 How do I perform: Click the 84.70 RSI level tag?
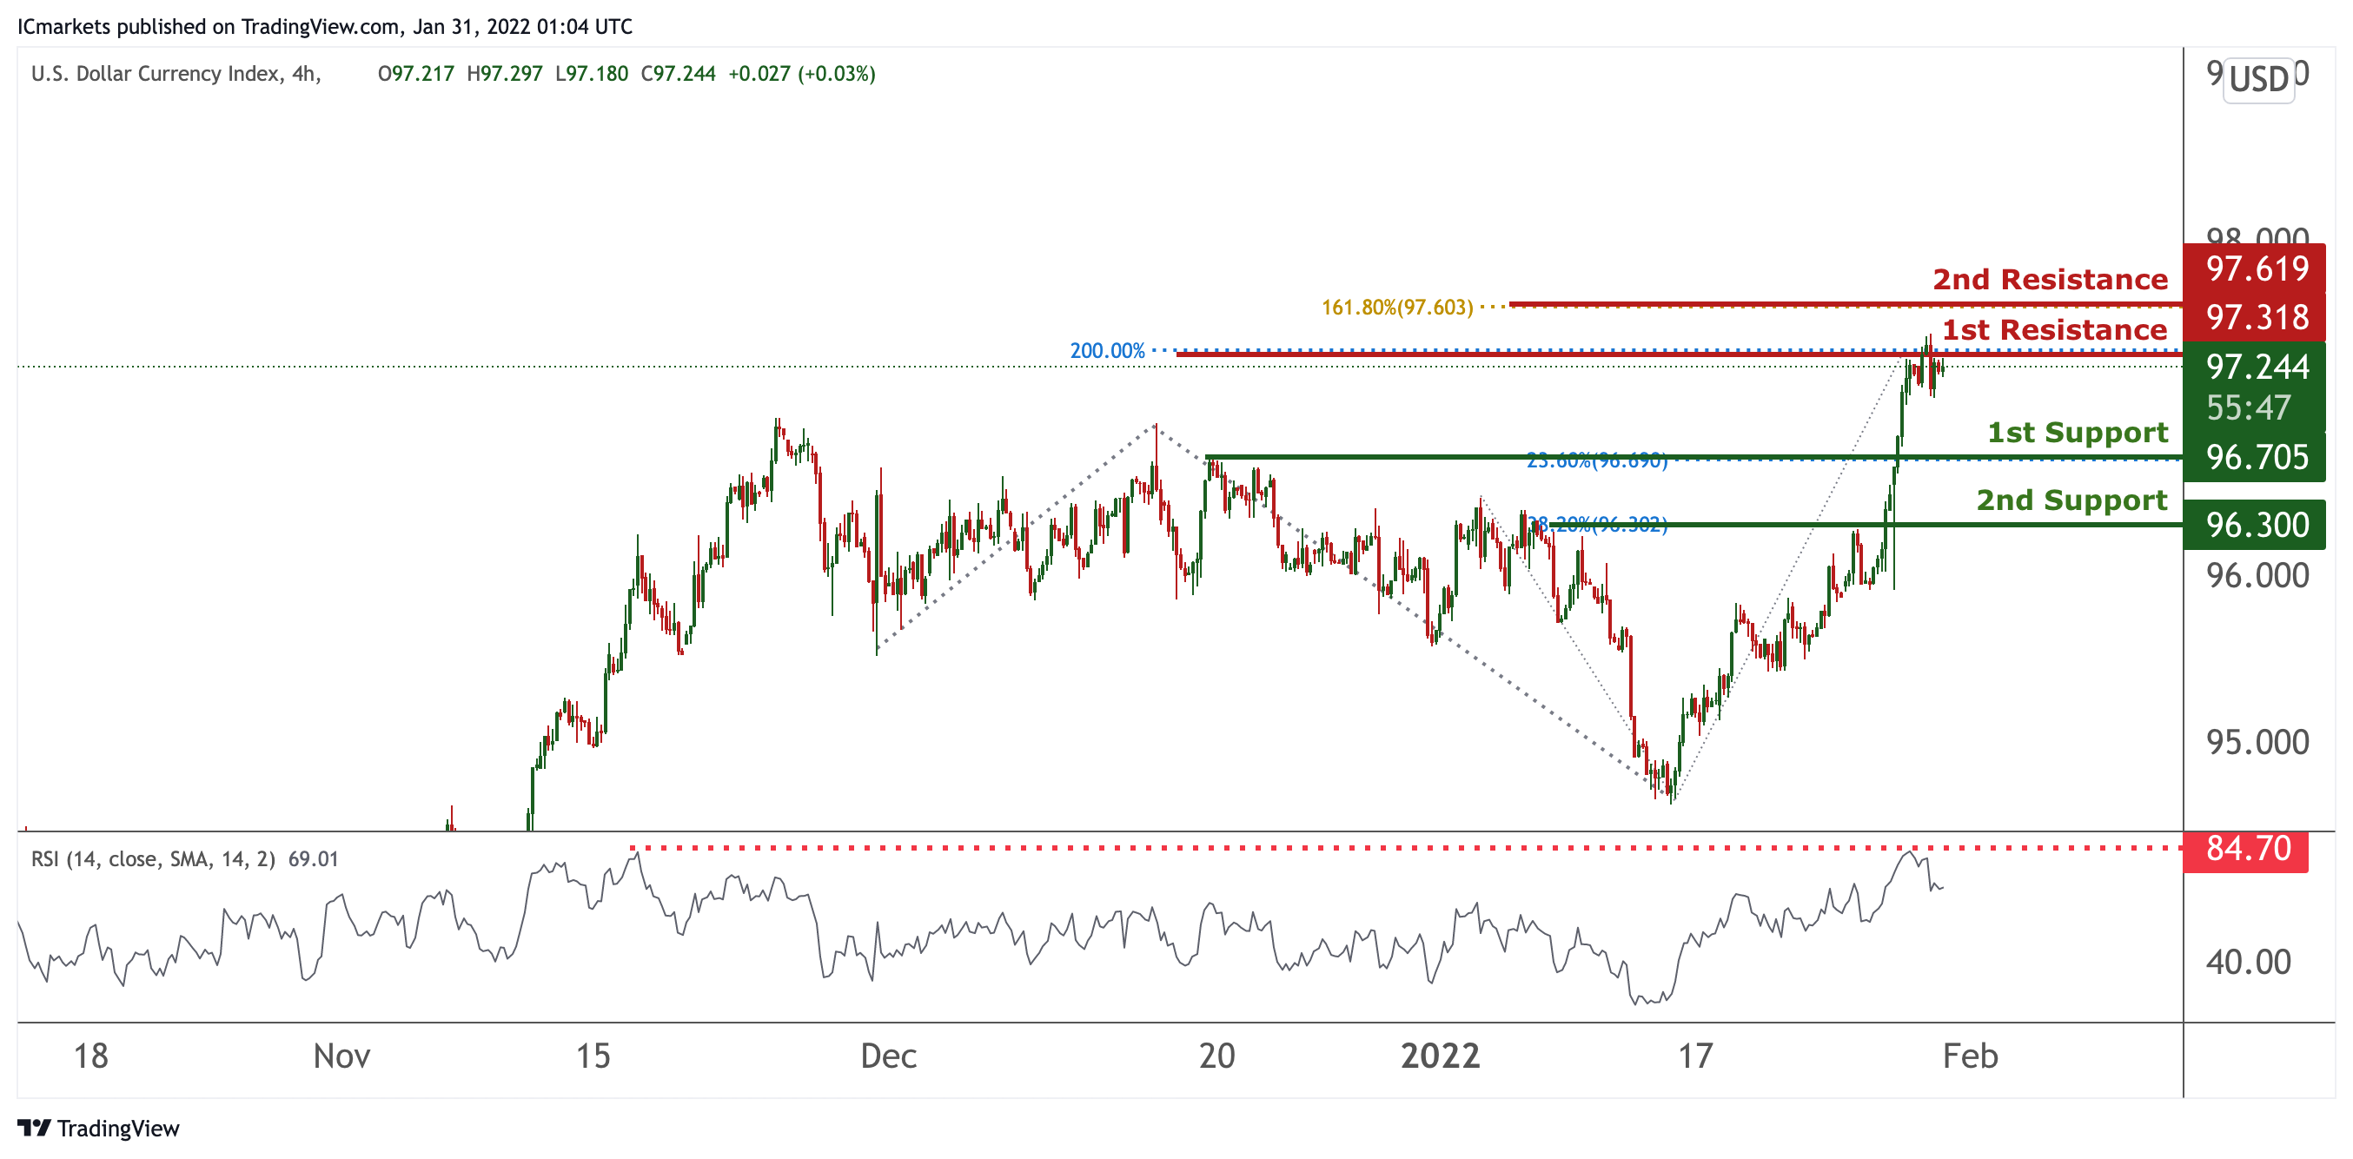click(x=2247, y=849)
